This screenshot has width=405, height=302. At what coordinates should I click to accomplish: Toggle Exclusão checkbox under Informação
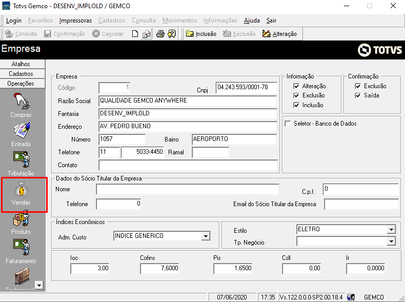click(296, 95)
